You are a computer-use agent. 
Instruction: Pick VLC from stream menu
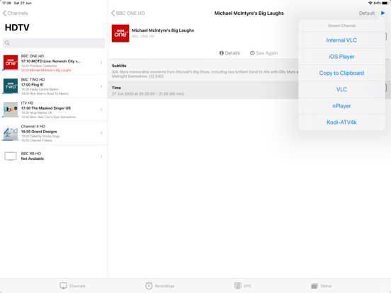(341, 89)
